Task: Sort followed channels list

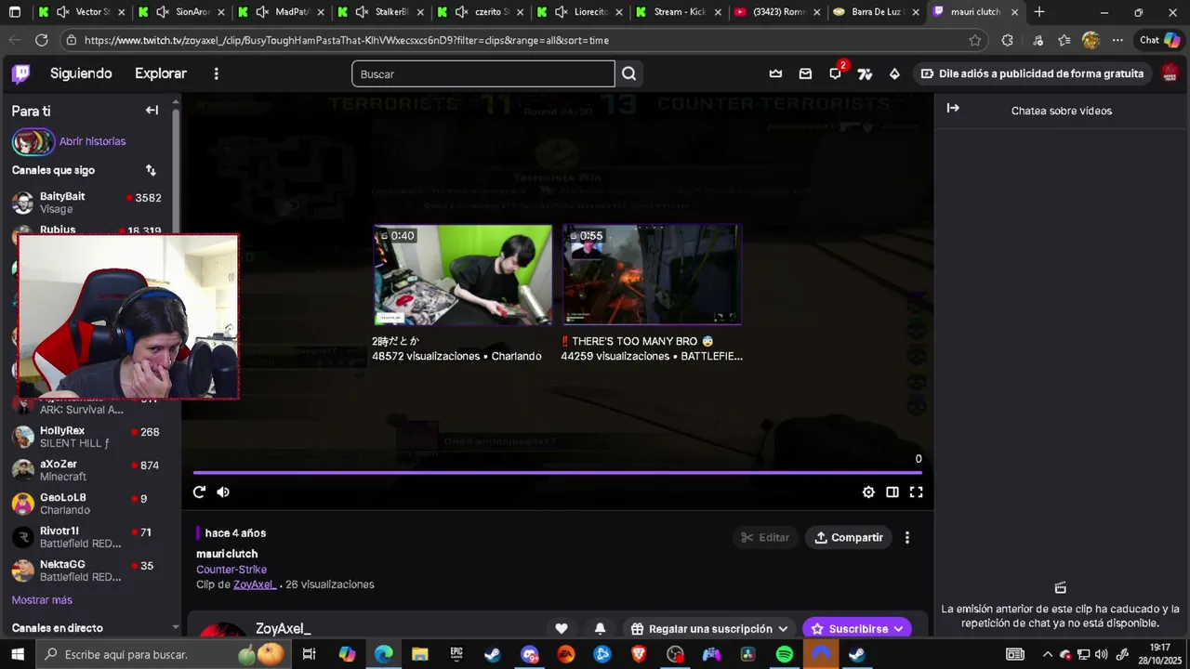Action: point(151,170)
